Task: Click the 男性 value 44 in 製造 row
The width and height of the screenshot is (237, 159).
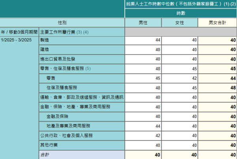Action: [x=143, y=41]
